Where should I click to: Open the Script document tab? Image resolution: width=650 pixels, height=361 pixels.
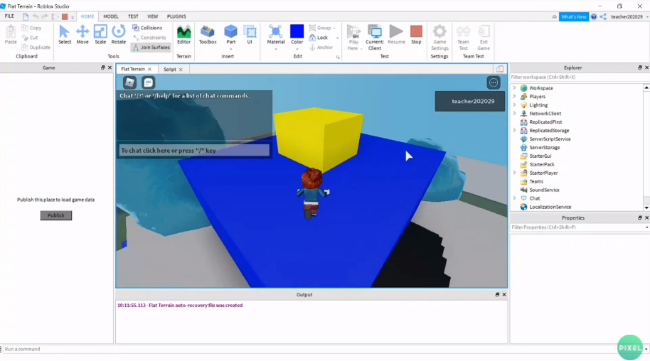[169, 69]
